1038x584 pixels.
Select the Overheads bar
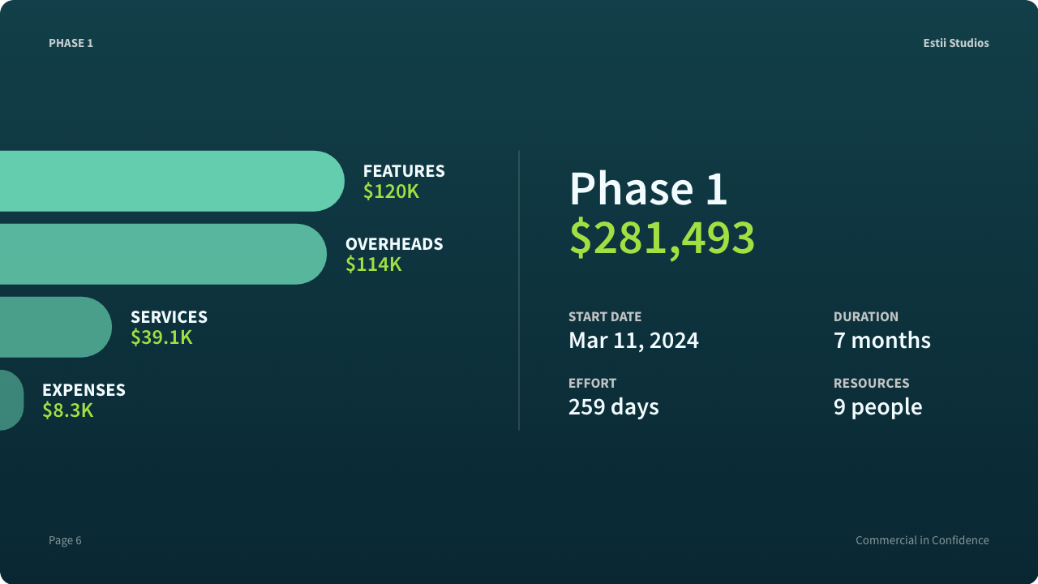(163, 254)
